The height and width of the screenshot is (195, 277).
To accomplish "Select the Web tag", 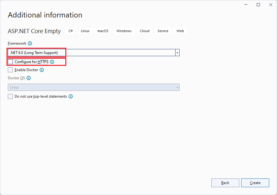I will 180,31.
